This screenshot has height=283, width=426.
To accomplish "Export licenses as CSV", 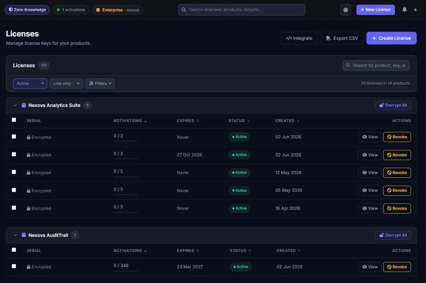I will [x=342, y=38].
